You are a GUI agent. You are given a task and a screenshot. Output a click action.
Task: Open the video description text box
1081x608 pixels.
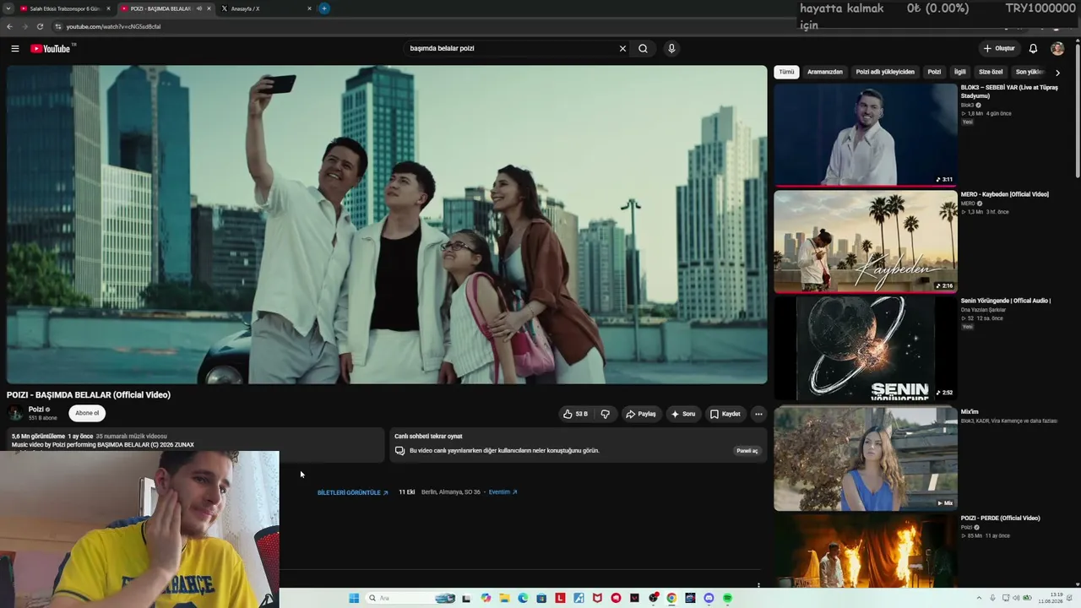pyautogui.click(x=195, y=444)
